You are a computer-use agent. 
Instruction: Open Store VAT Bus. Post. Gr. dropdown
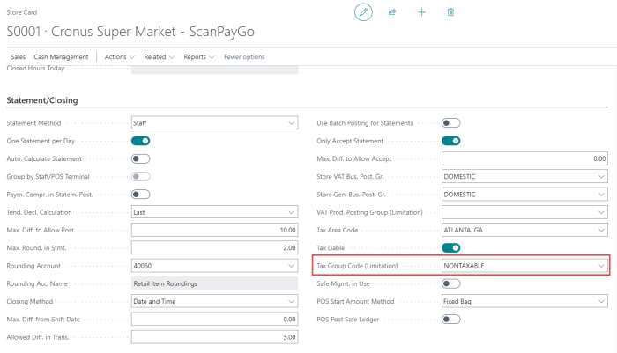[x=601, y=176]
